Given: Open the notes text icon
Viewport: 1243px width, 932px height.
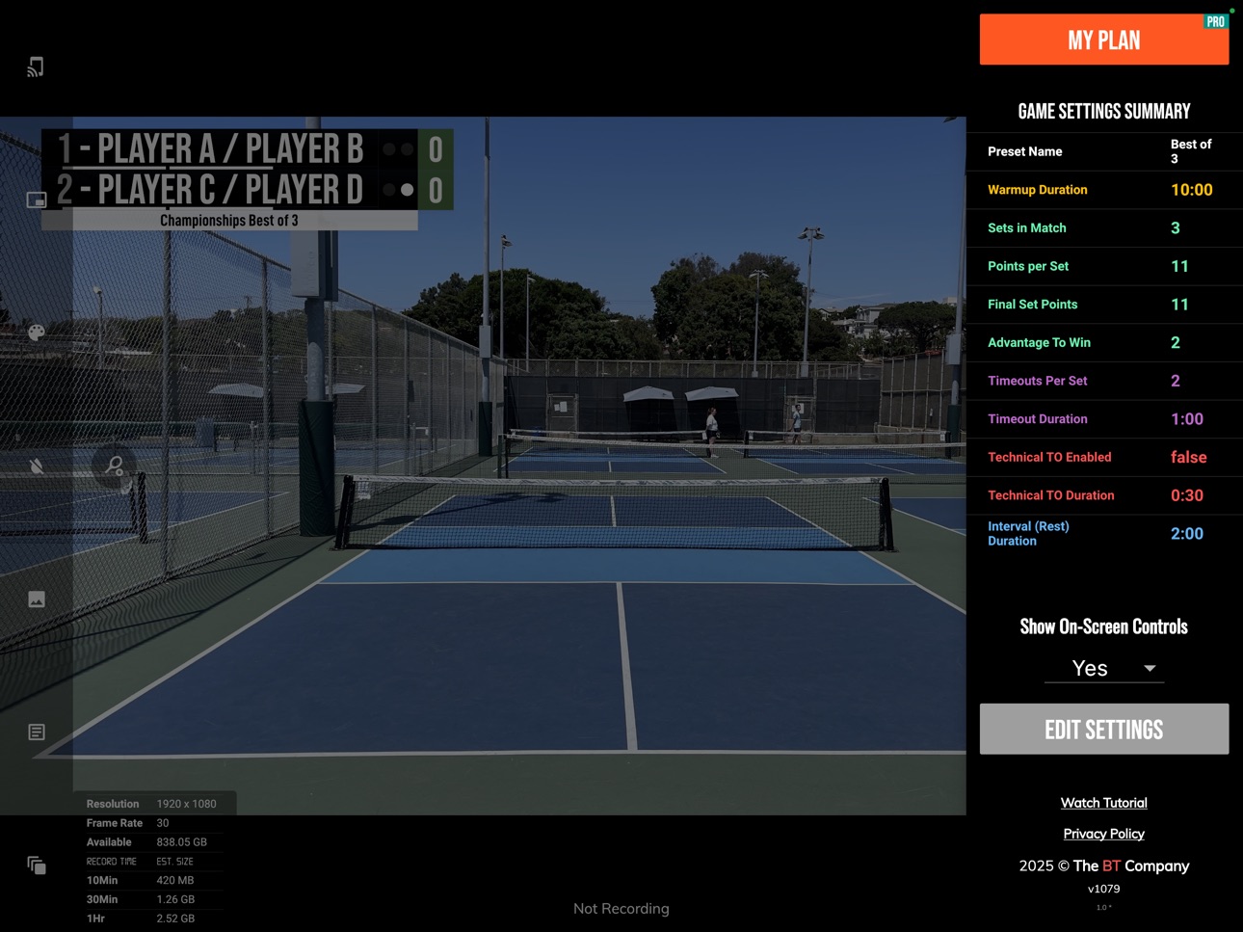Looking at the screenshot, I should coord(37,732).
